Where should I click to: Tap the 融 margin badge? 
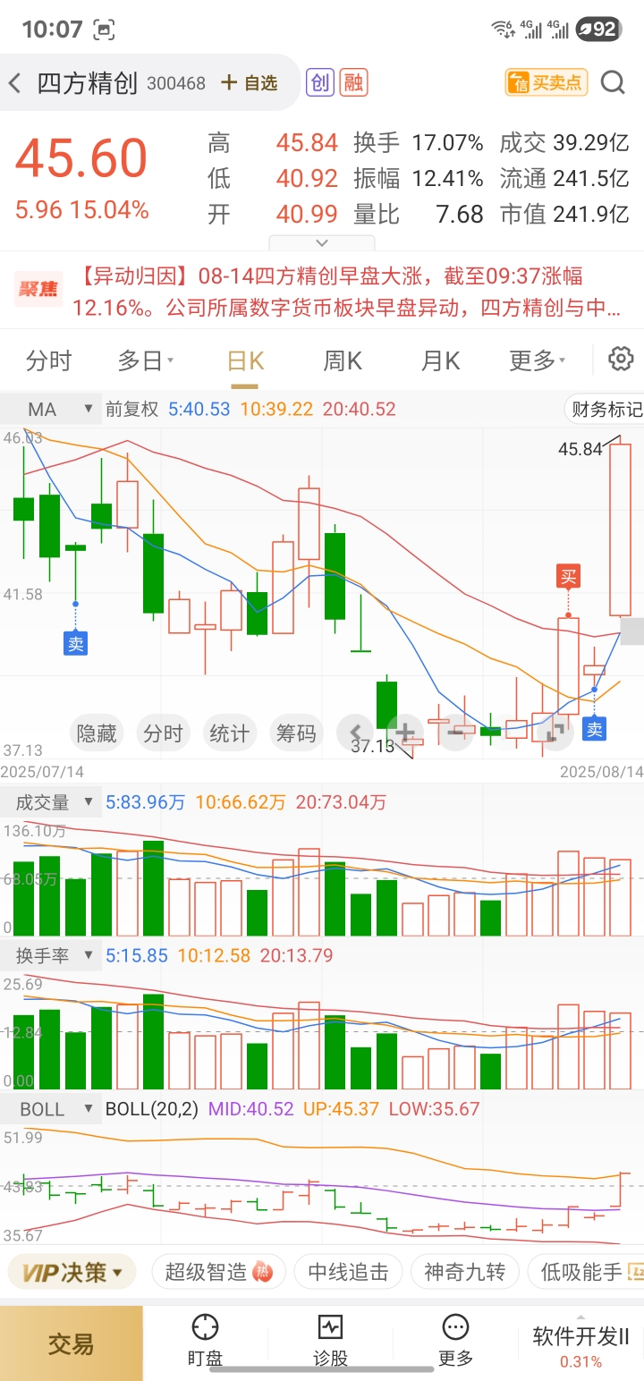click(353, 82)
